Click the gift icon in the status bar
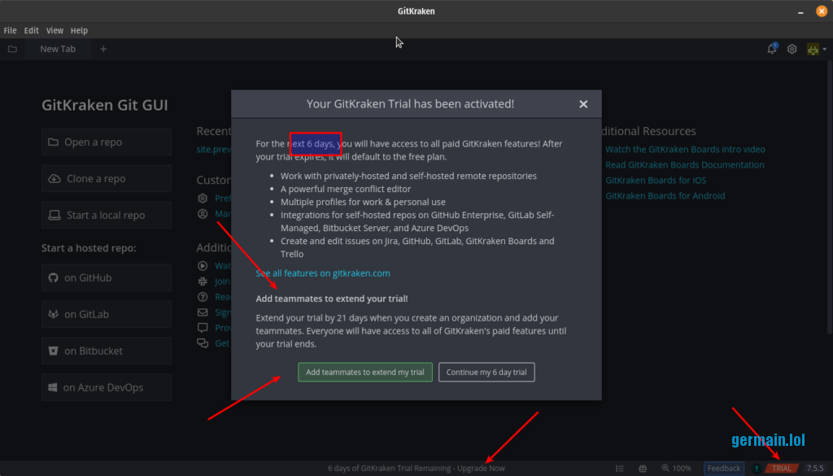Image resolution: width=833 pixels, height=476 pixels. click(x=643, y=468)
